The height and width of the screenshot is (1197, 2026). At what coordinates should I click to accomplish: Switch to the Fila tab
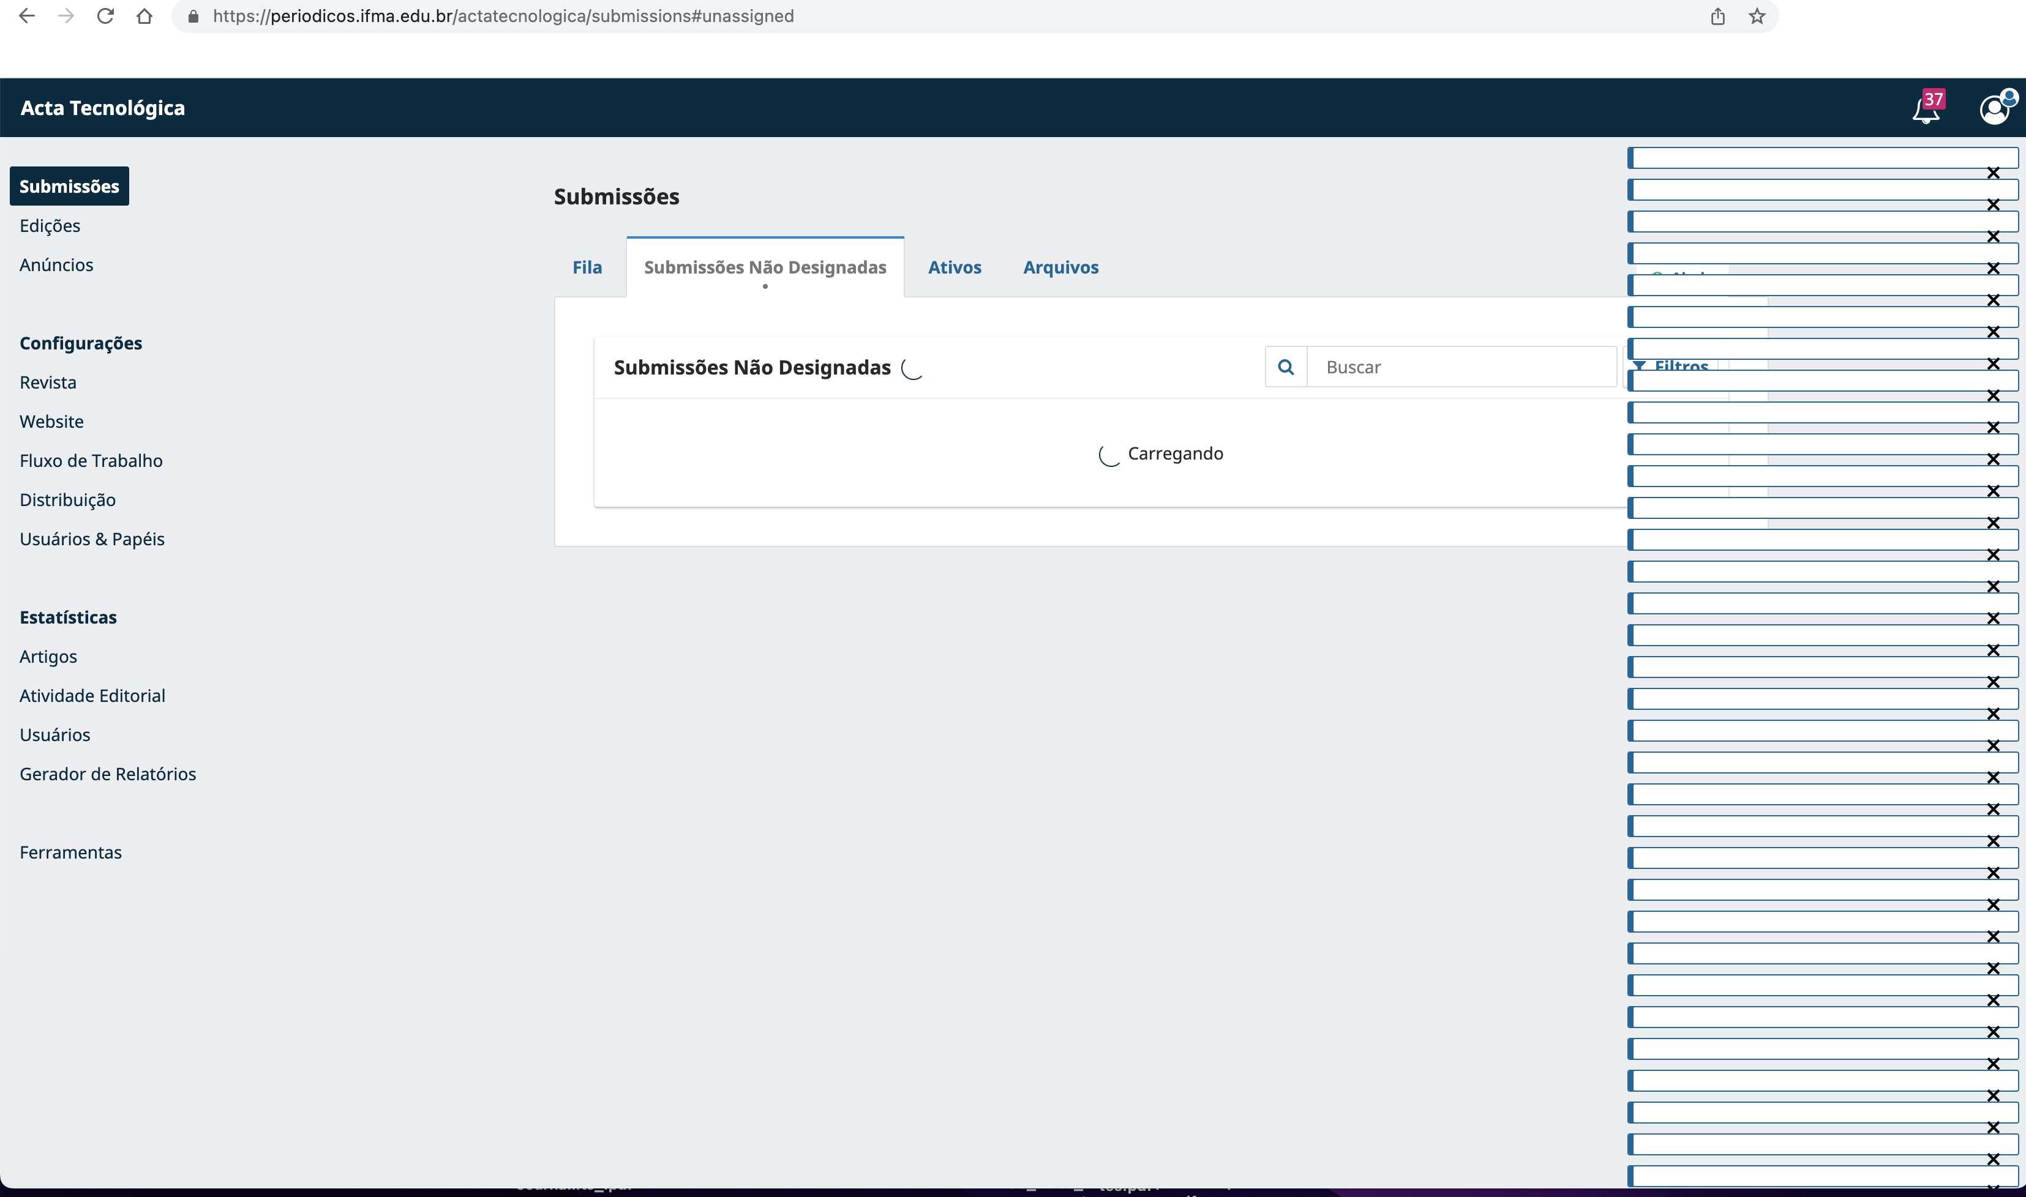587,267
